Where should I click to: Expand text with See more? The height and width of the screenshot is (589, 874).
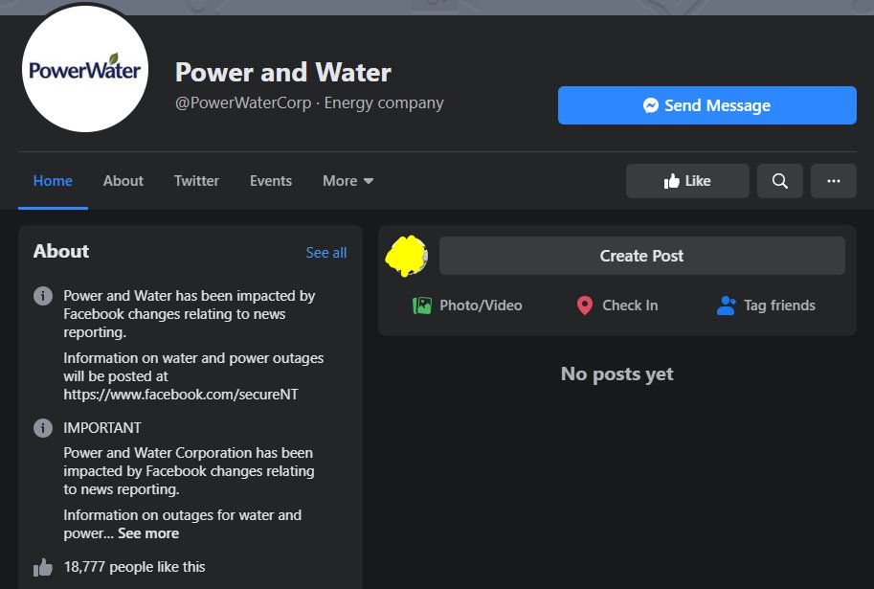[x=148, y=533]
